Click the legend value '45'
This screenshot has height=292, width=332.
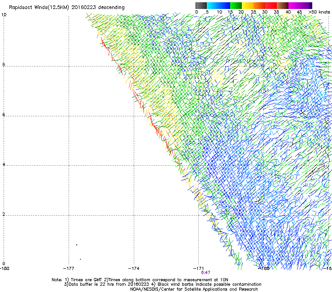(x=299, y=12)
